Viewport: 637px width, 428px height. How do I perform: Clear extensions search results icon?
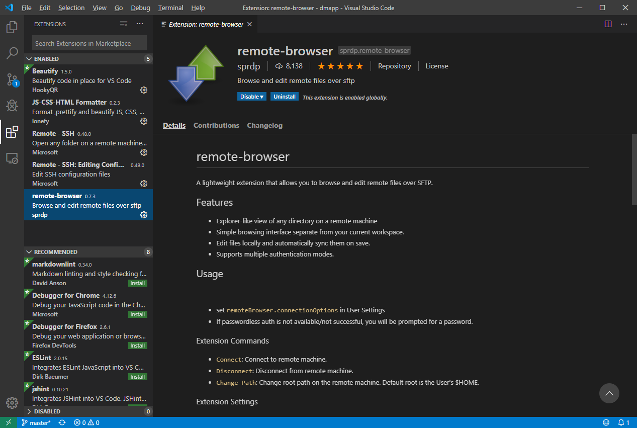pos(124,24)
